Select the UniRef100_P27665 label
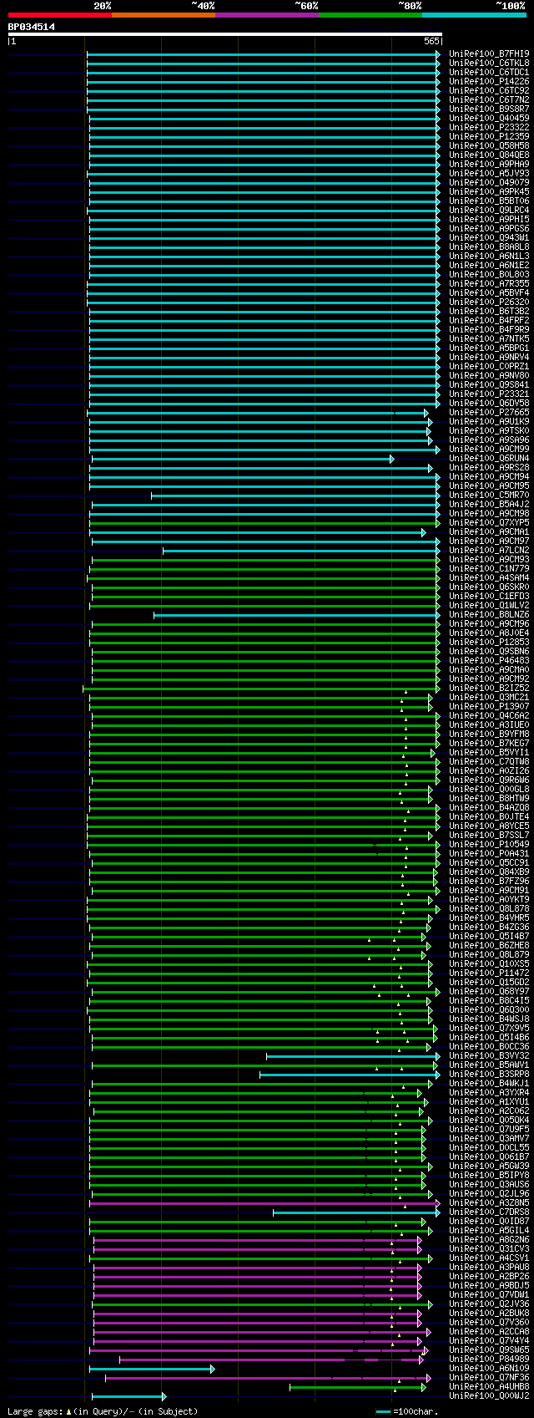Screen dimensions: 534x1418 [x=489, y=412]
